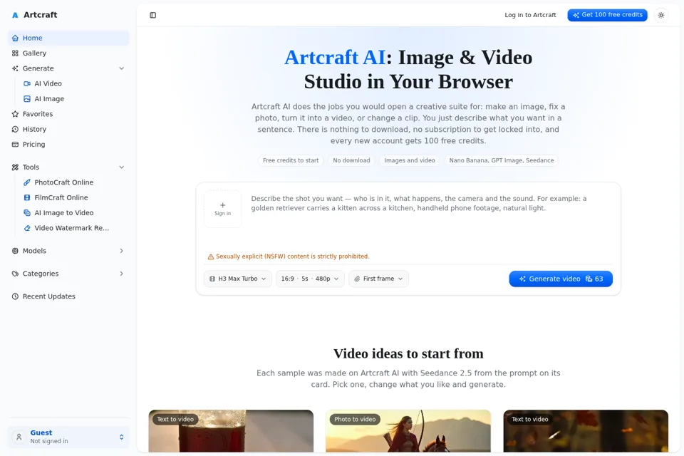The image size is (684, 456).
Task: Click the Generate video button
Action: pos(561,279)
